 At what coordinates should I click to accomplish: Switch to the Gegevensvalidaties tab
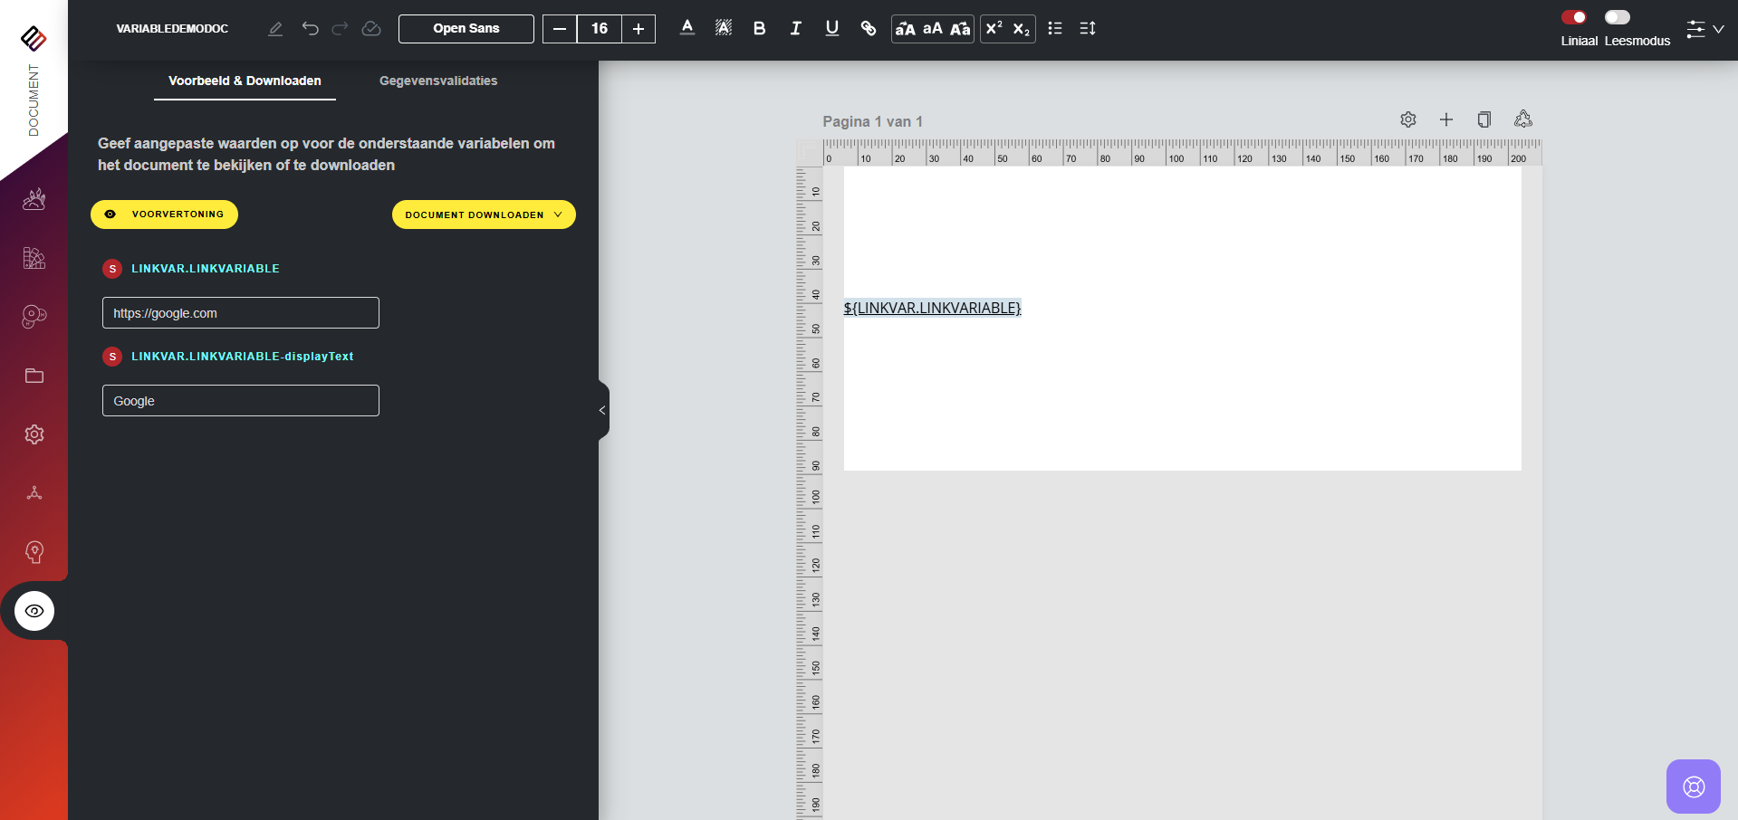438,81
